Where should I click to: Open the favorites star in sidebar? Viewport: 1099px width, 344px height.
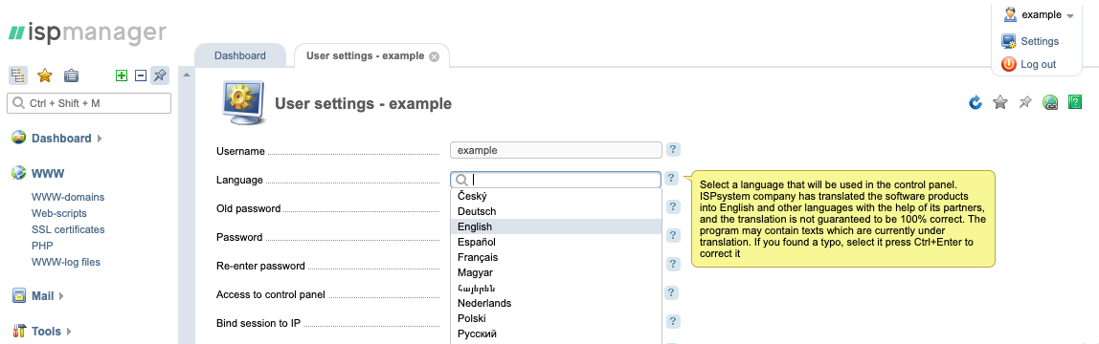(x=45, y=75)
